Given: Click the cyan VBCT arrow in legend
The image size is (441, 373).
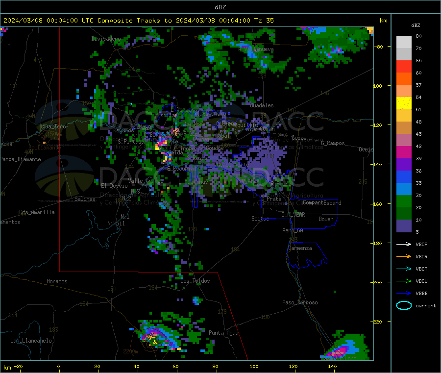Looking at the screenshot, I should 404,269.
